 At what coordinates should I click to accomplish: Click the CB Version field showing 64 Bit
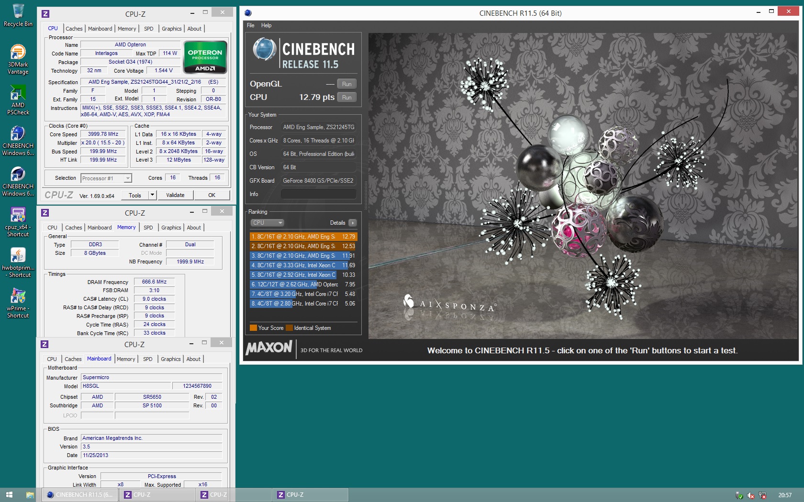tap(319, 167)
